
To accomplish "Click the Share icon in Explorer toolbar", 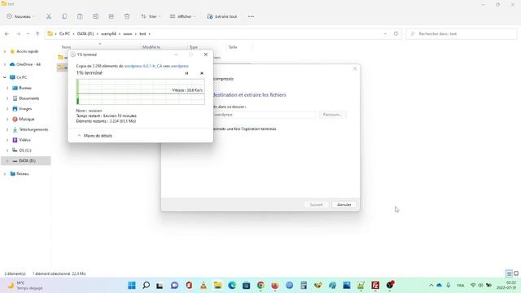I will [112, 16].
